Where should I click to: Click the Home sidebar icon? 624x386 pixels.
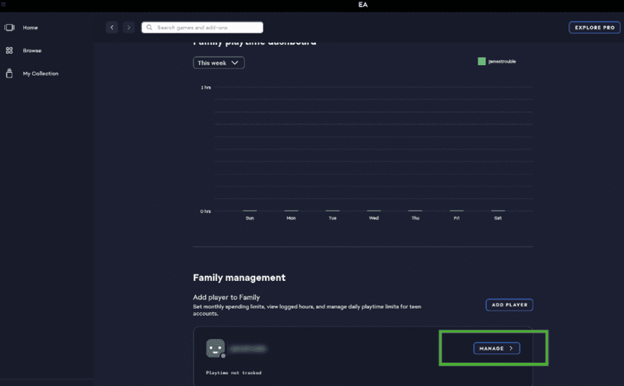pyautogui.click(x=9, y=28)
